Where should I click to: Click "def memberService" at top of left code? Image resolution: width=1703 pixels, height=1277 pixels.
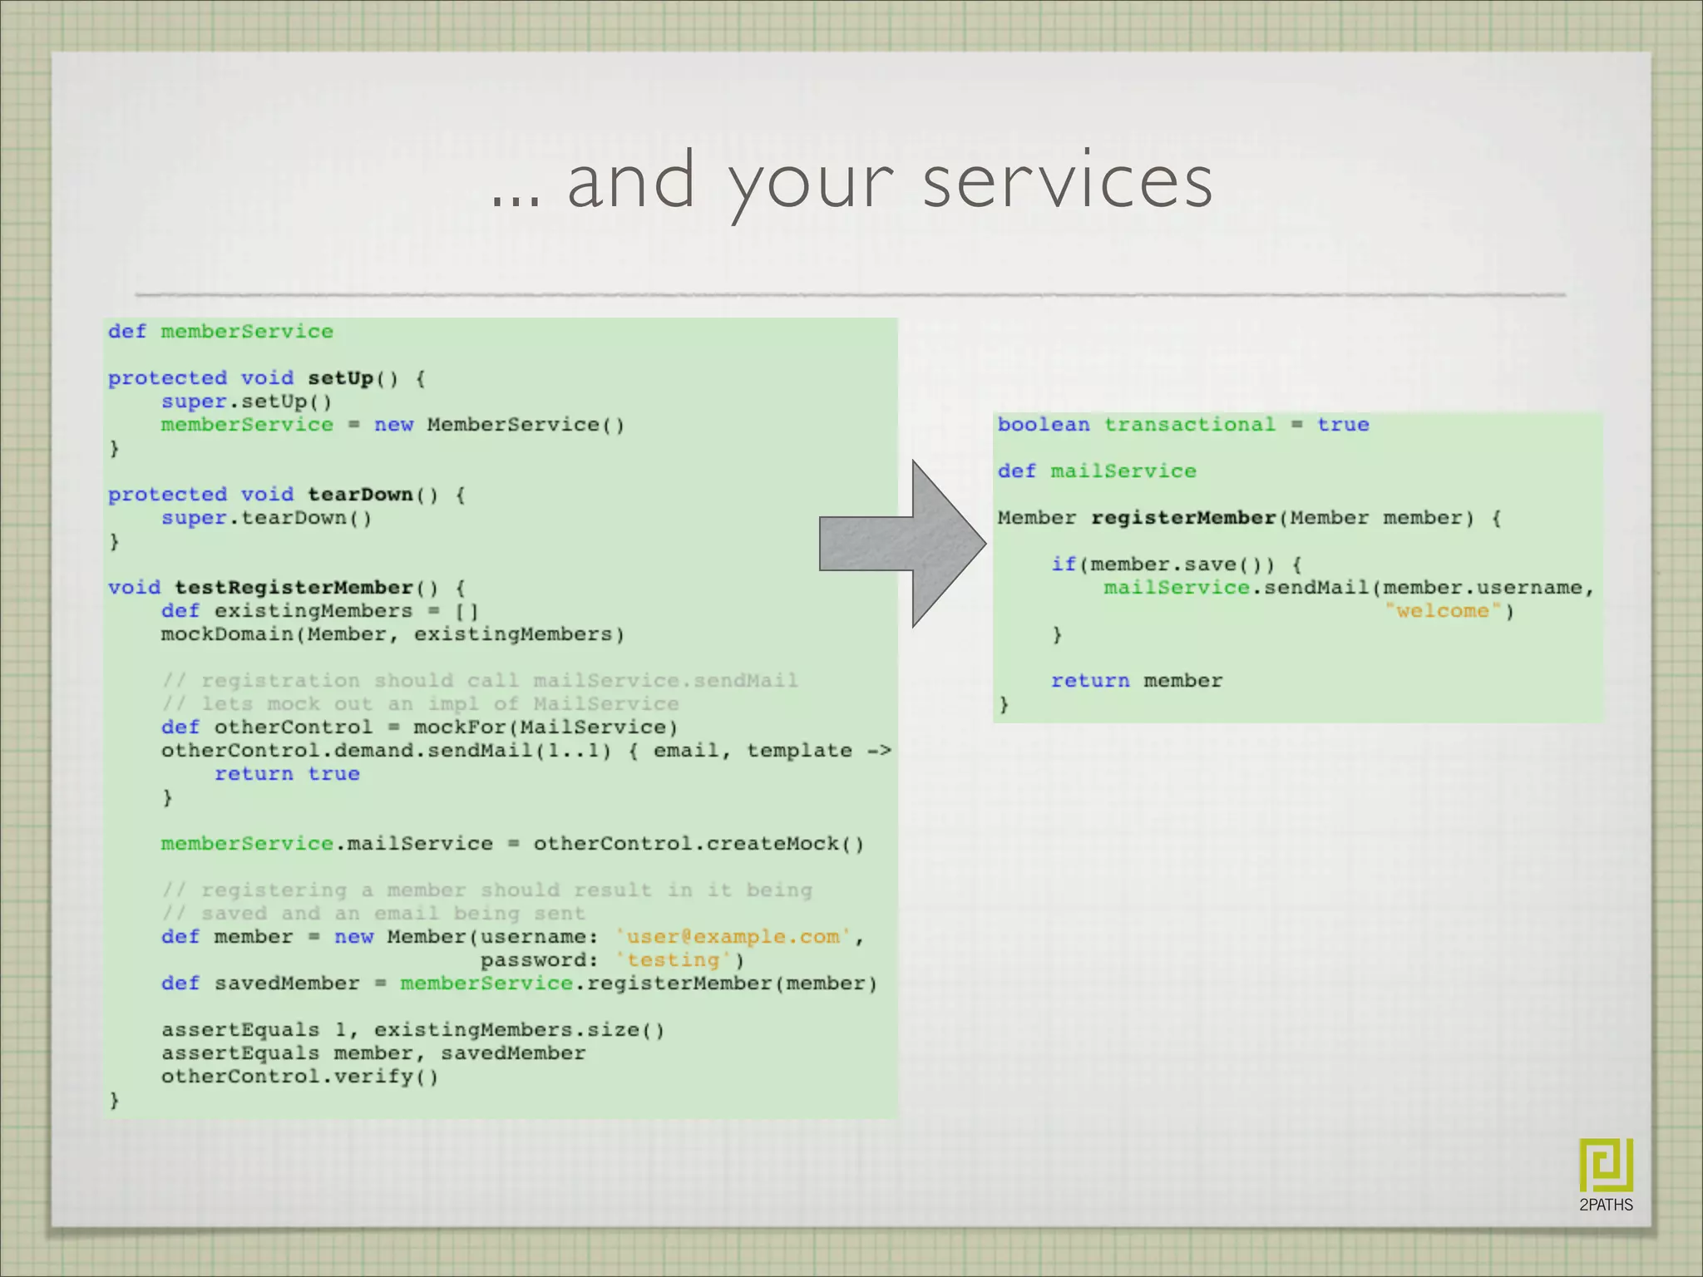[220, 332]
